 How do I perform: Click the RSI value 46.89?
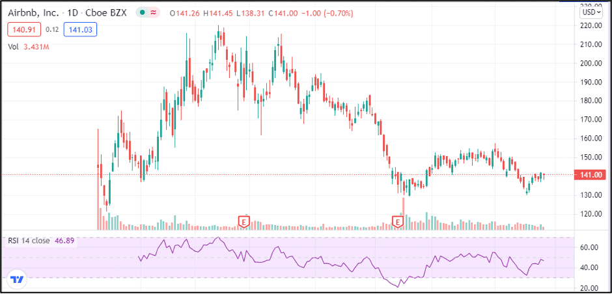pyautogui.click(x=64, y=241)
